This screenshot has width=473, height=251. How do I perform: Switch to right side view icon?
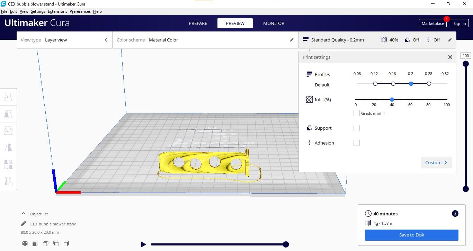pos(66,243)
